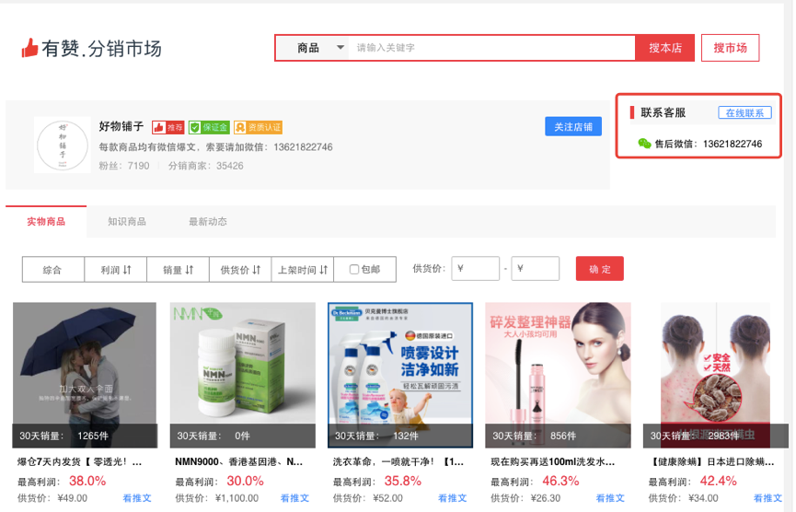
Task: Click the 好物铺子 shop avatar
Action: pos(63,145)
